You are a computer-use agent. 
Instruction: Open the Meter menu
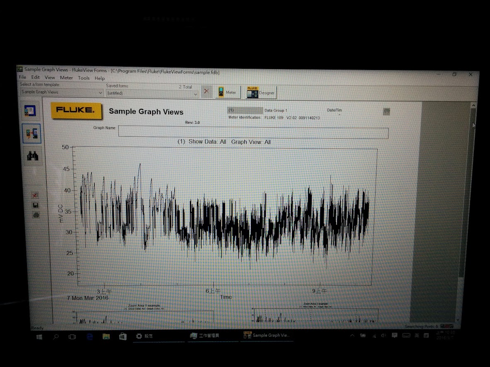[66, 78]
